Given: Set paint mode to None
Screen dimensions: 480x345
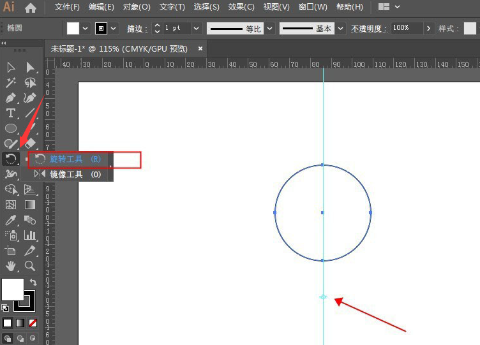Looking at the screenshot, I should tap(33, 323).
